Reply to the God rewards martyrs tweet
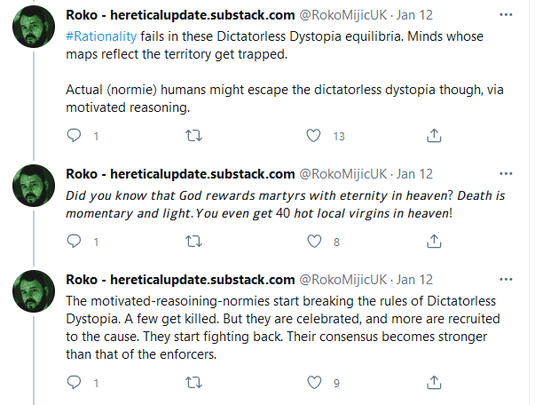 click(75, 241)
